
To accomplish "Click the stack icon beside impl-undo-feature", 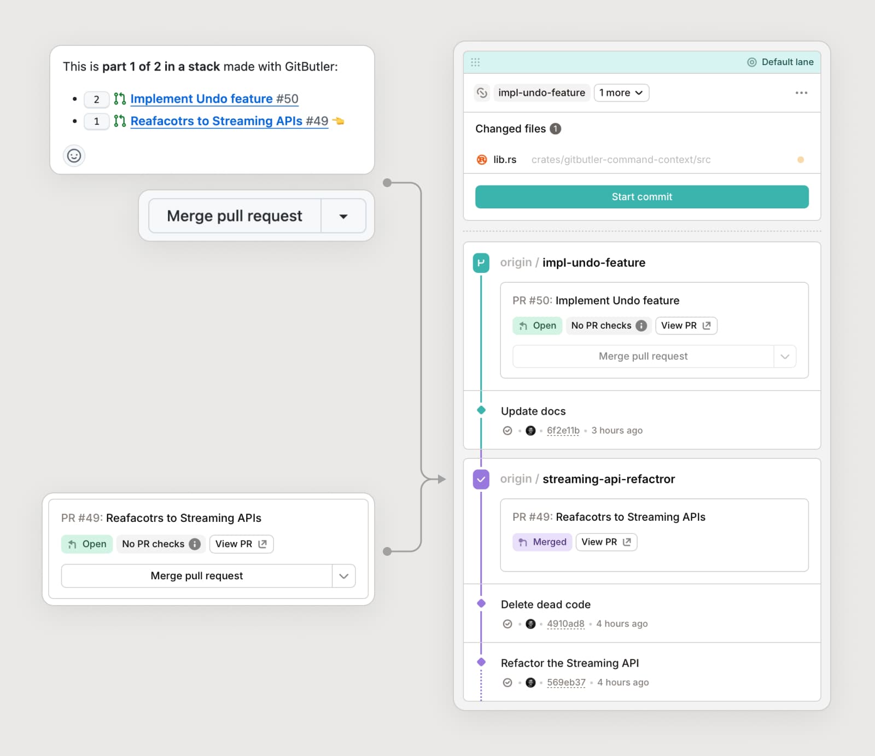I will pos(482,93).
